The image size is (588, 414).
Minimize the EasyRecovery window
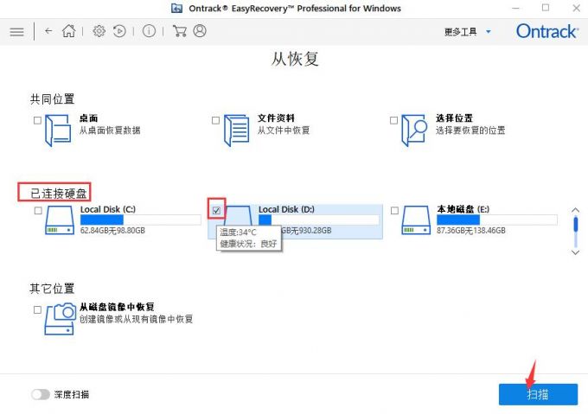[516, 8]
